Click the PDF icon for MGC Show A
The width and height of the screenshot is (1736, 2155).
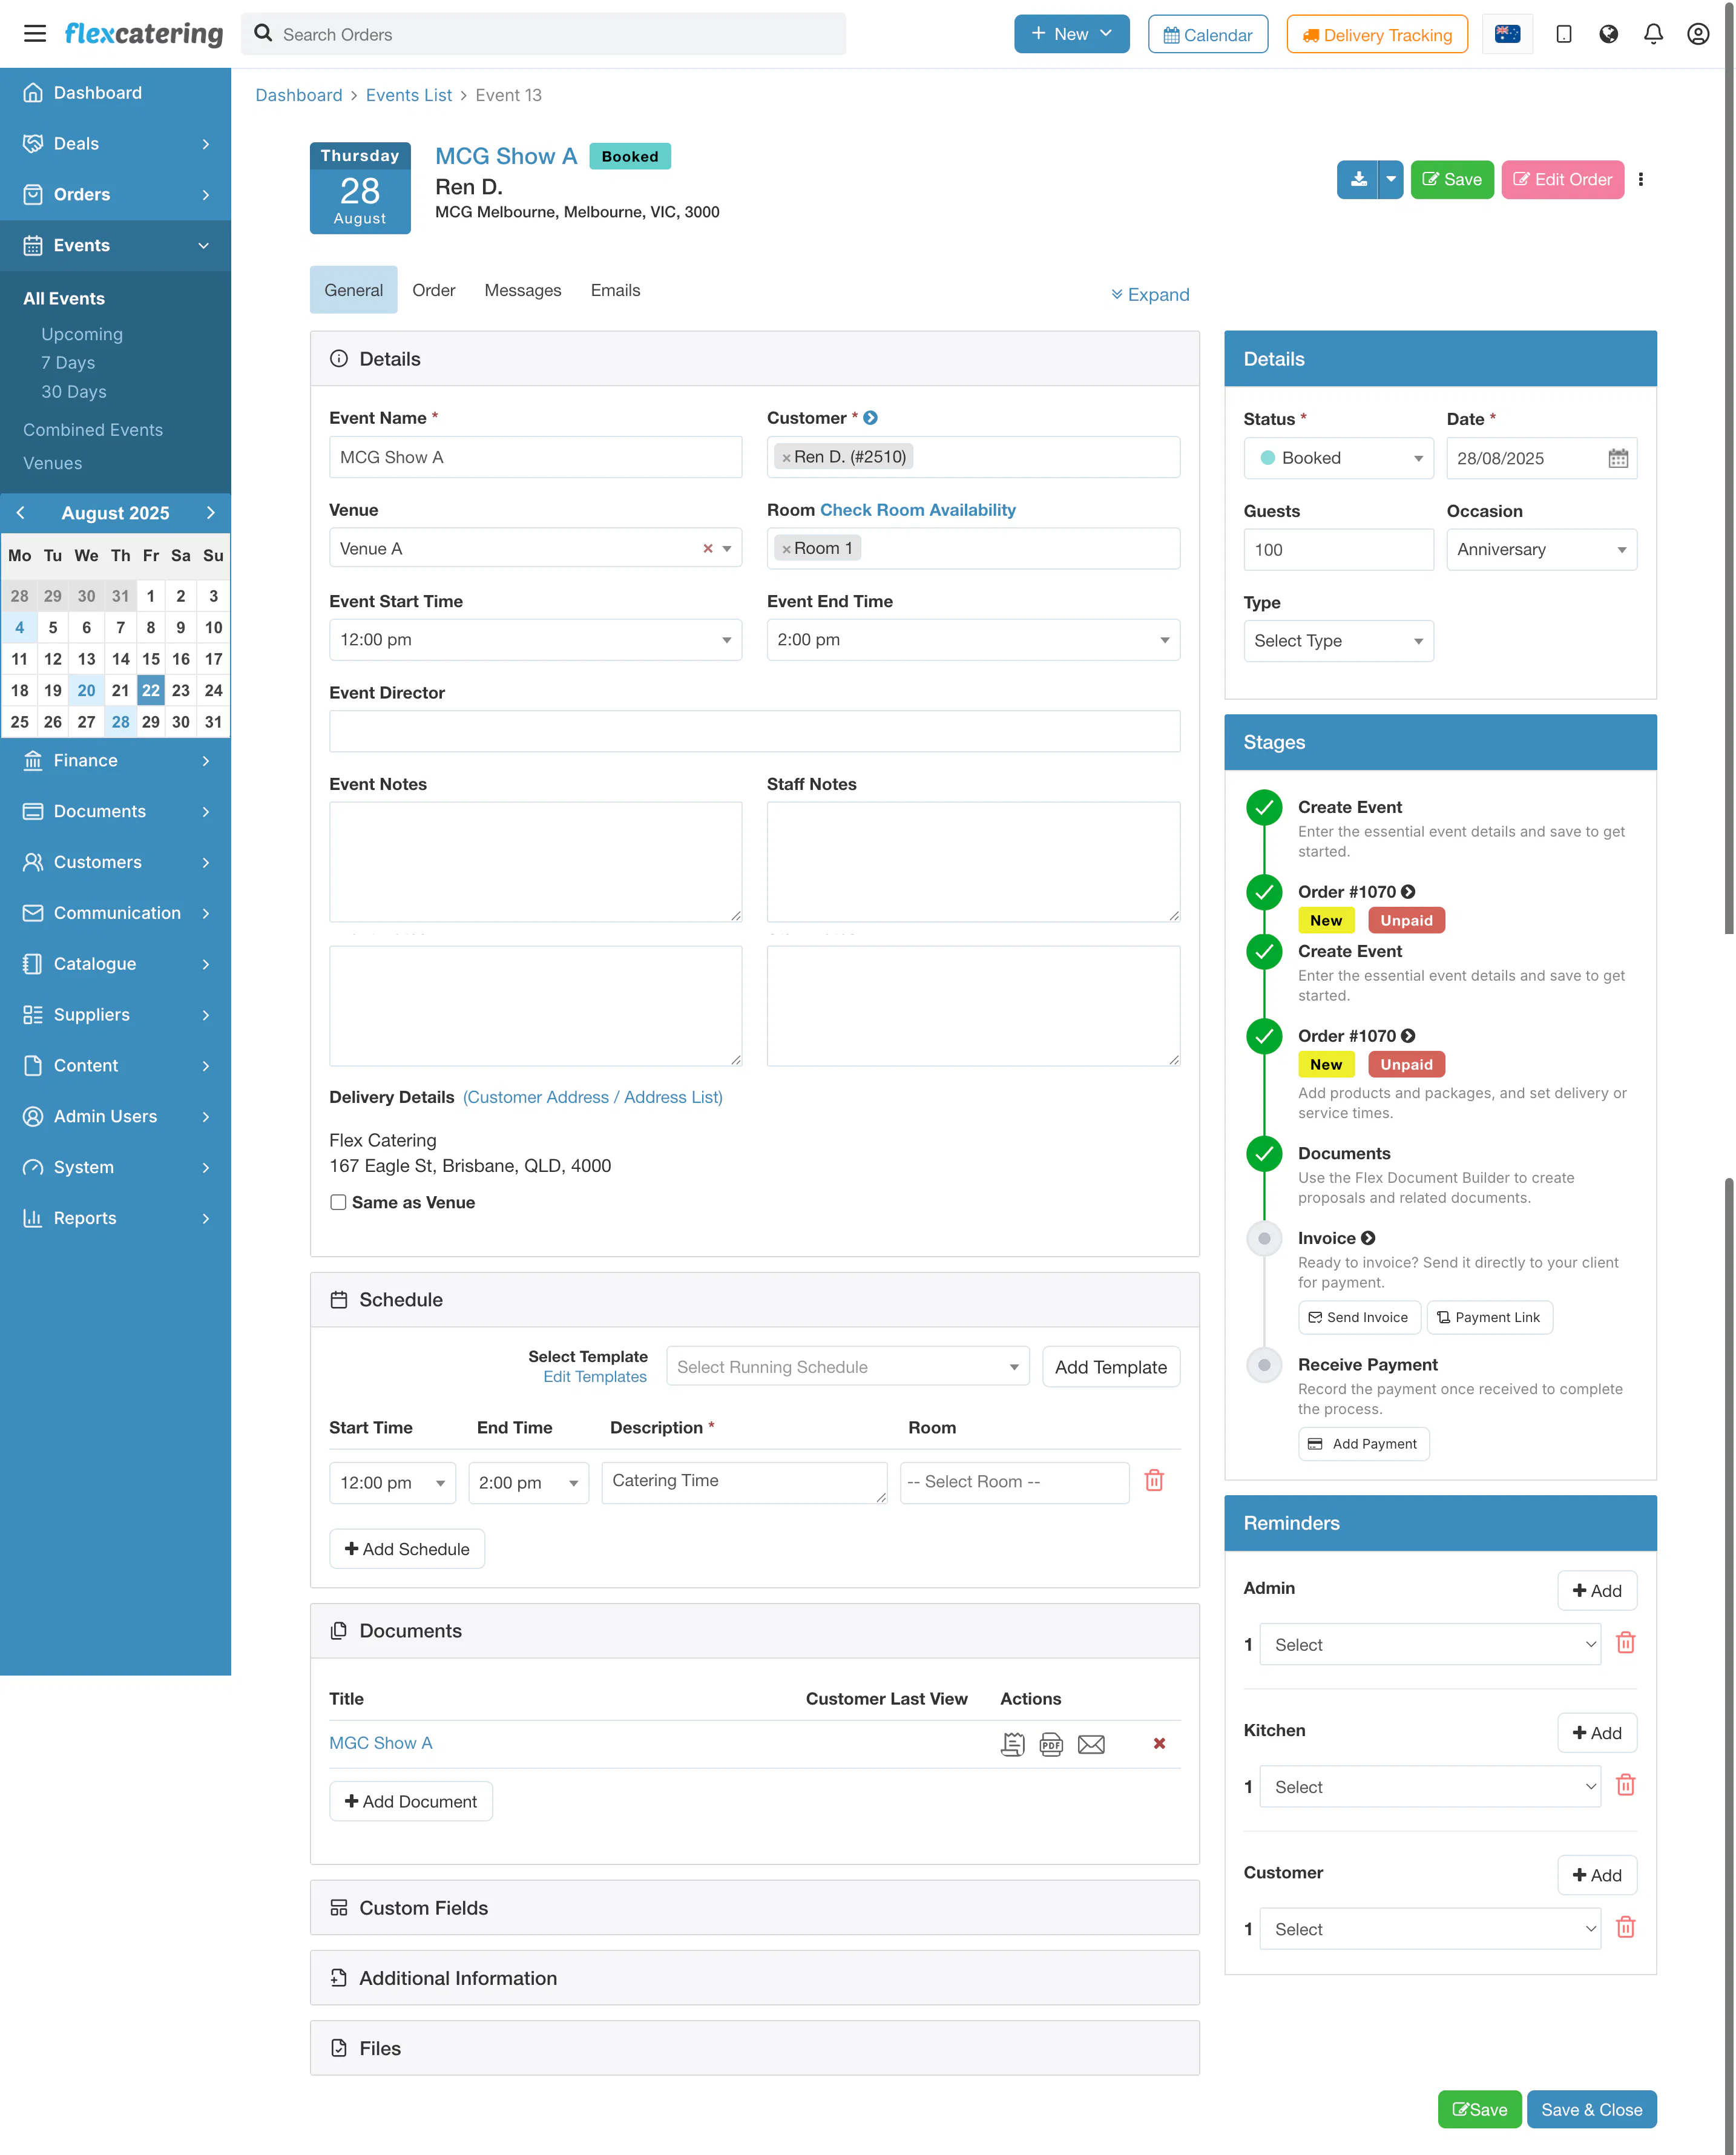pos(1051,1744)
